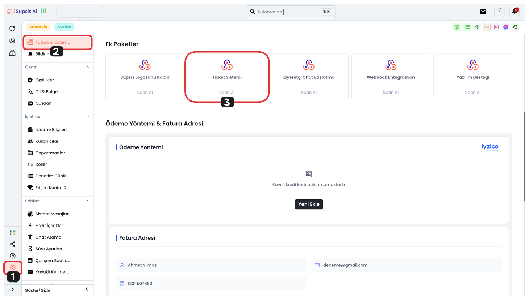529x300 pixels.
Task: Click the Automation search field
Action: click(288, 12)
